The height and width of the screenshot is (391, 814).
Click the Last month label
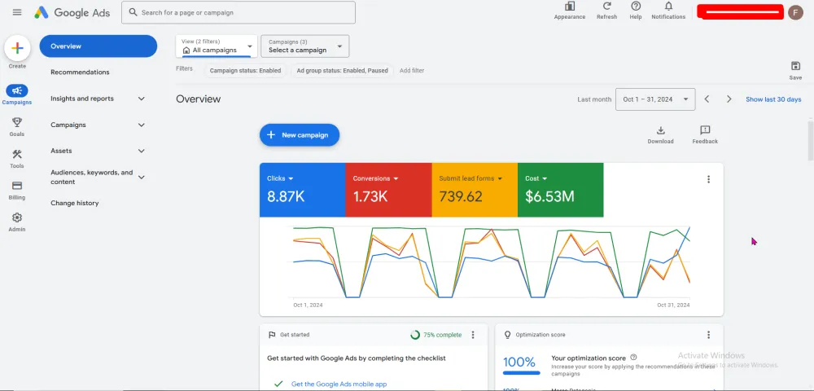click(594, 99)
